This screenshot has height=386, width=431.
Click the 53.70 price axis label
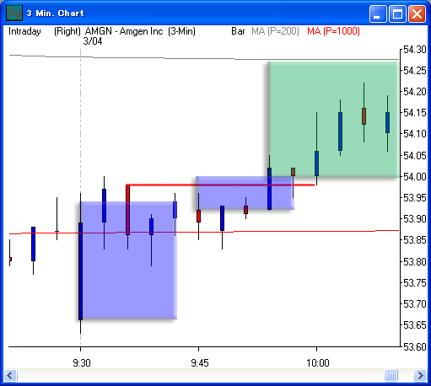coord(415,304)
